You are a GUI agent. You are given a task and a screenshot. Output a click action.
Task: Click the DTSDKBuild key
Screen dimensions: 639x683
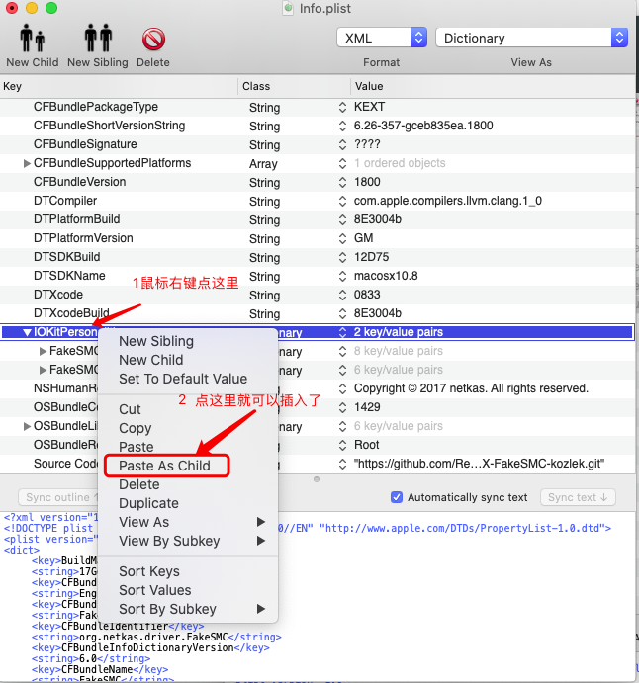pos(67,257)
